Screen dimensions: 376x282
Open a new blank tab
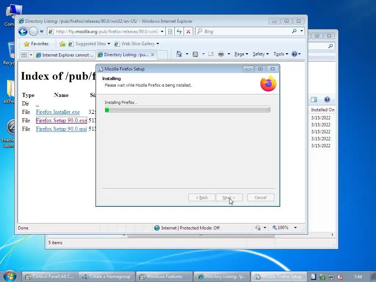[162, 55]
